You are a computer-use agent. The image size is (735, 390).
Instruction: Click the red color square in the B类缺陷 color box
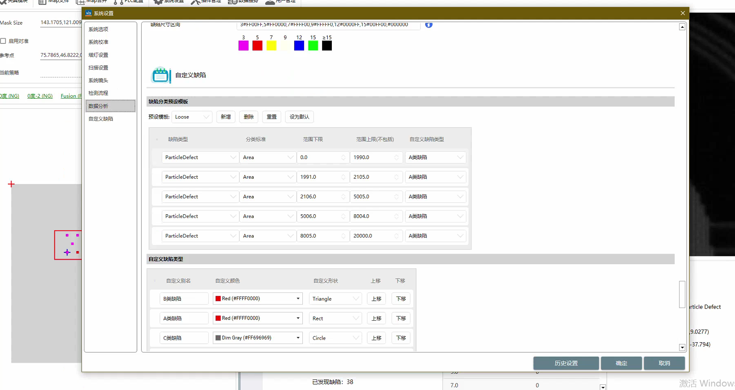[x=218, y=299]
